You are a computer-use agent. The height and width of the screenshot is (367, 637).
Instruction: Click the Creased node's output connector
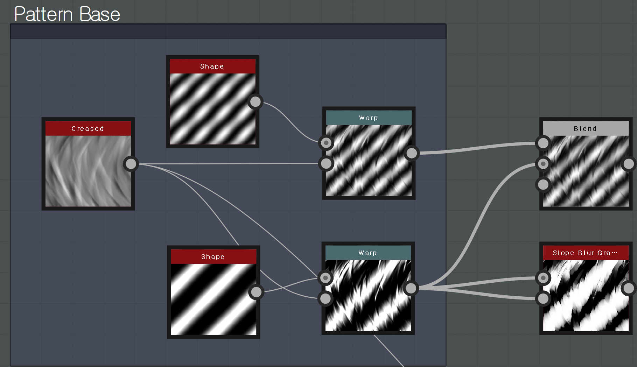(131, 164)
